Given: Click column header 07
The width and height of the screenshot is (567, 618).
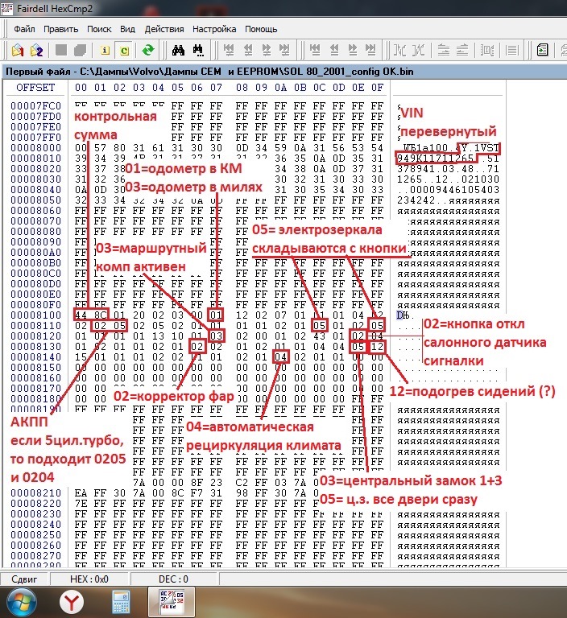Looking at the screenshot, I should [216, 88].
